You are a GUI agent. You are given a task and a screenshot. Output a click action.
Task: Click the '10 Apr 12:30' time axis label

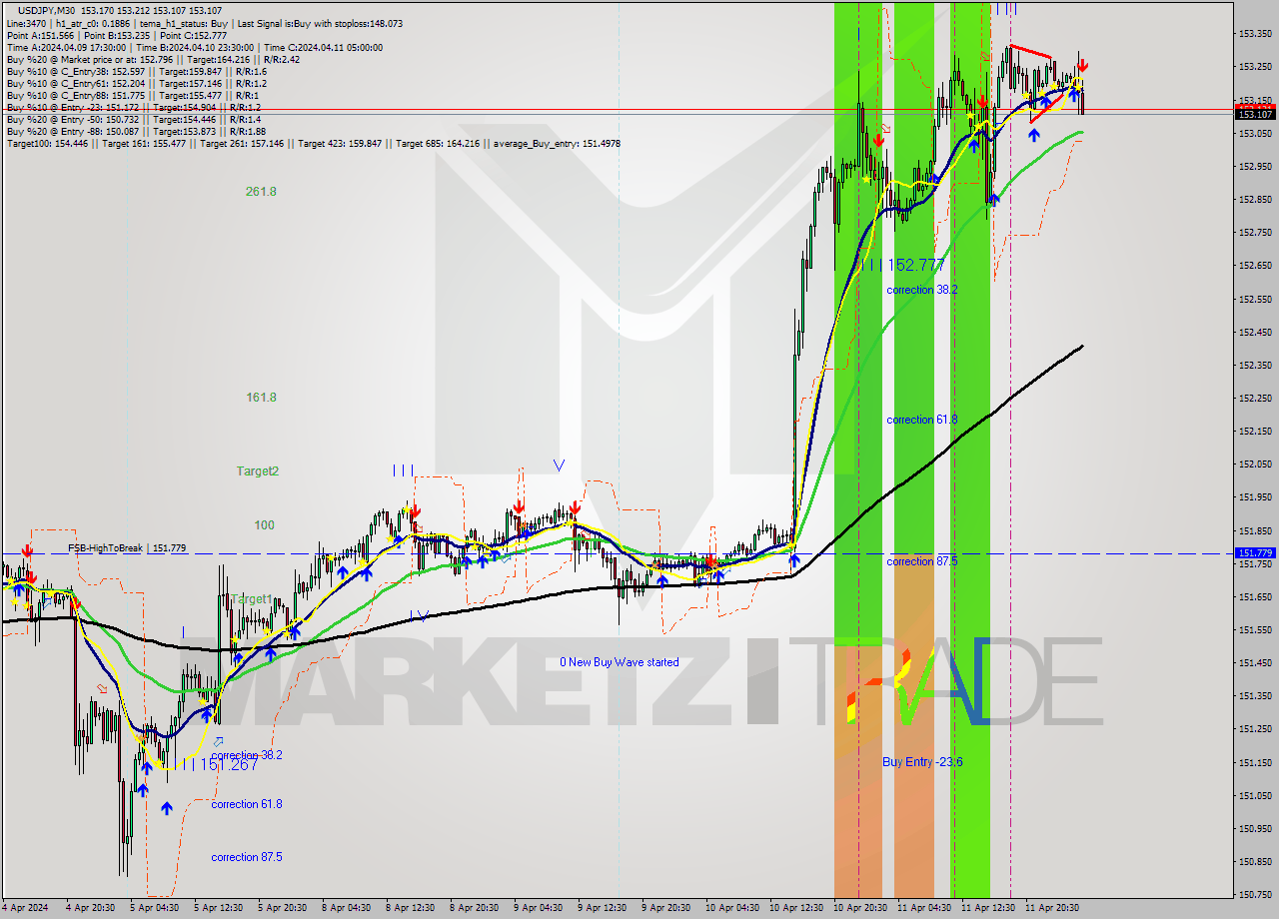coord(795,908)
